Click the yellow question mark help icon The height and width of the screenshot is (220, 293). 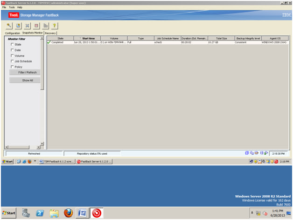[x=55, y=26]
